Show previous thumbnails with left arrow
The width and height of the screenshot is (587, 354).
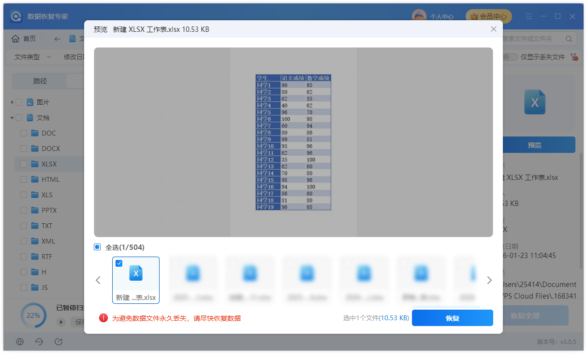98,280
